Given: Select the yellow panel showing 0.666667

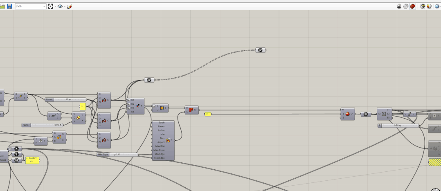Looking at the screenshot, I should tap(32, 160).
